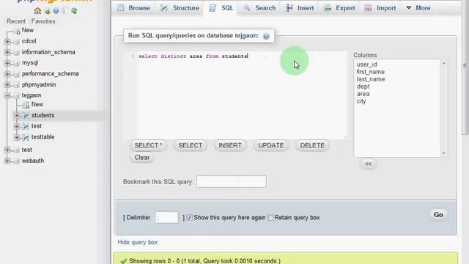469x264 pixels.
Task: Click the DELETE query button
Action: [312, 145]
